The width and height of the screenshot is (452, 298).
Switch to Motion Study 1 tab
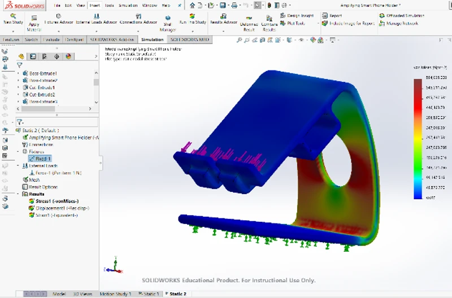[115, 293]
